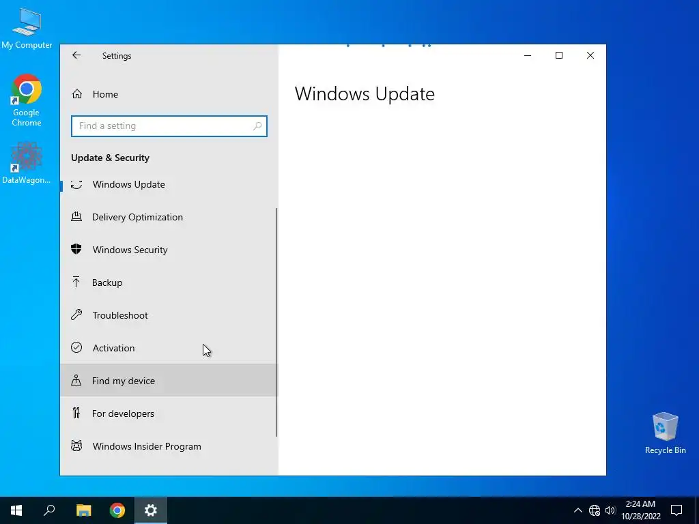Open taskbar search magnifier
699x524 pixels.
49,510
